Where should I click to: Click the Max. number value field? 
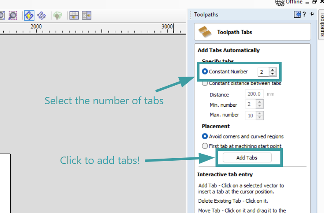250,115
